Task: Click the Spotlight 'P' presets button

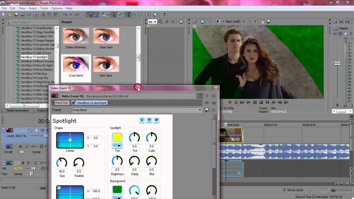Action: pyautogui.click(x=157, y=120)
